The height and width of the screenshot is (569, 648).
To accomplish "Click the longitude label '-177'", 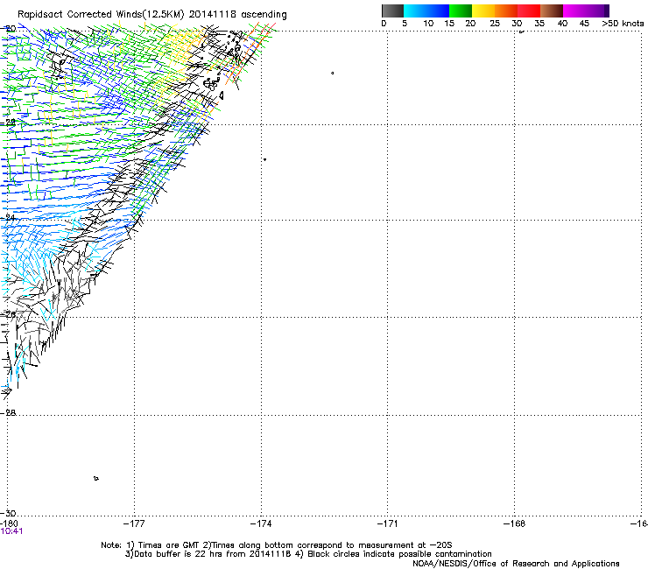I will coord(134,523).
